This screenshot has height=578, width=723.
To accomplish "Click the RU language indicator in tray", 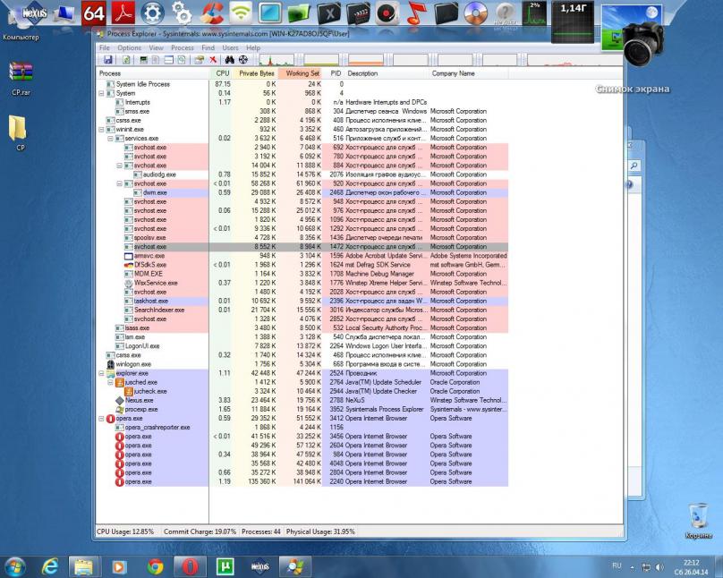I will coord(617,565).
